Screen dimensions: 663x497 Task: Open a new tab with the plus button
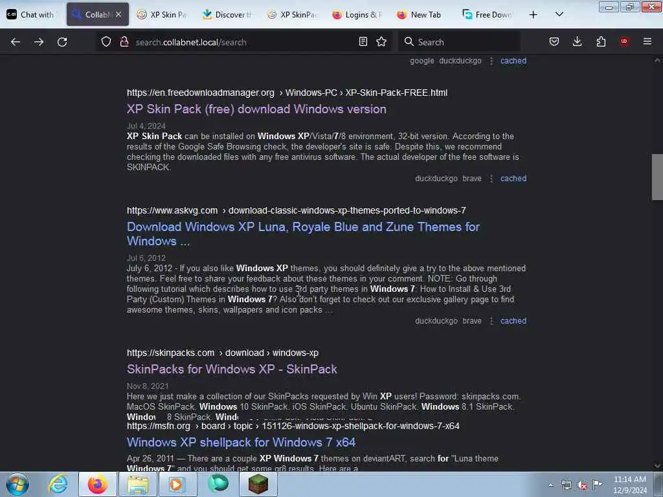534,15
